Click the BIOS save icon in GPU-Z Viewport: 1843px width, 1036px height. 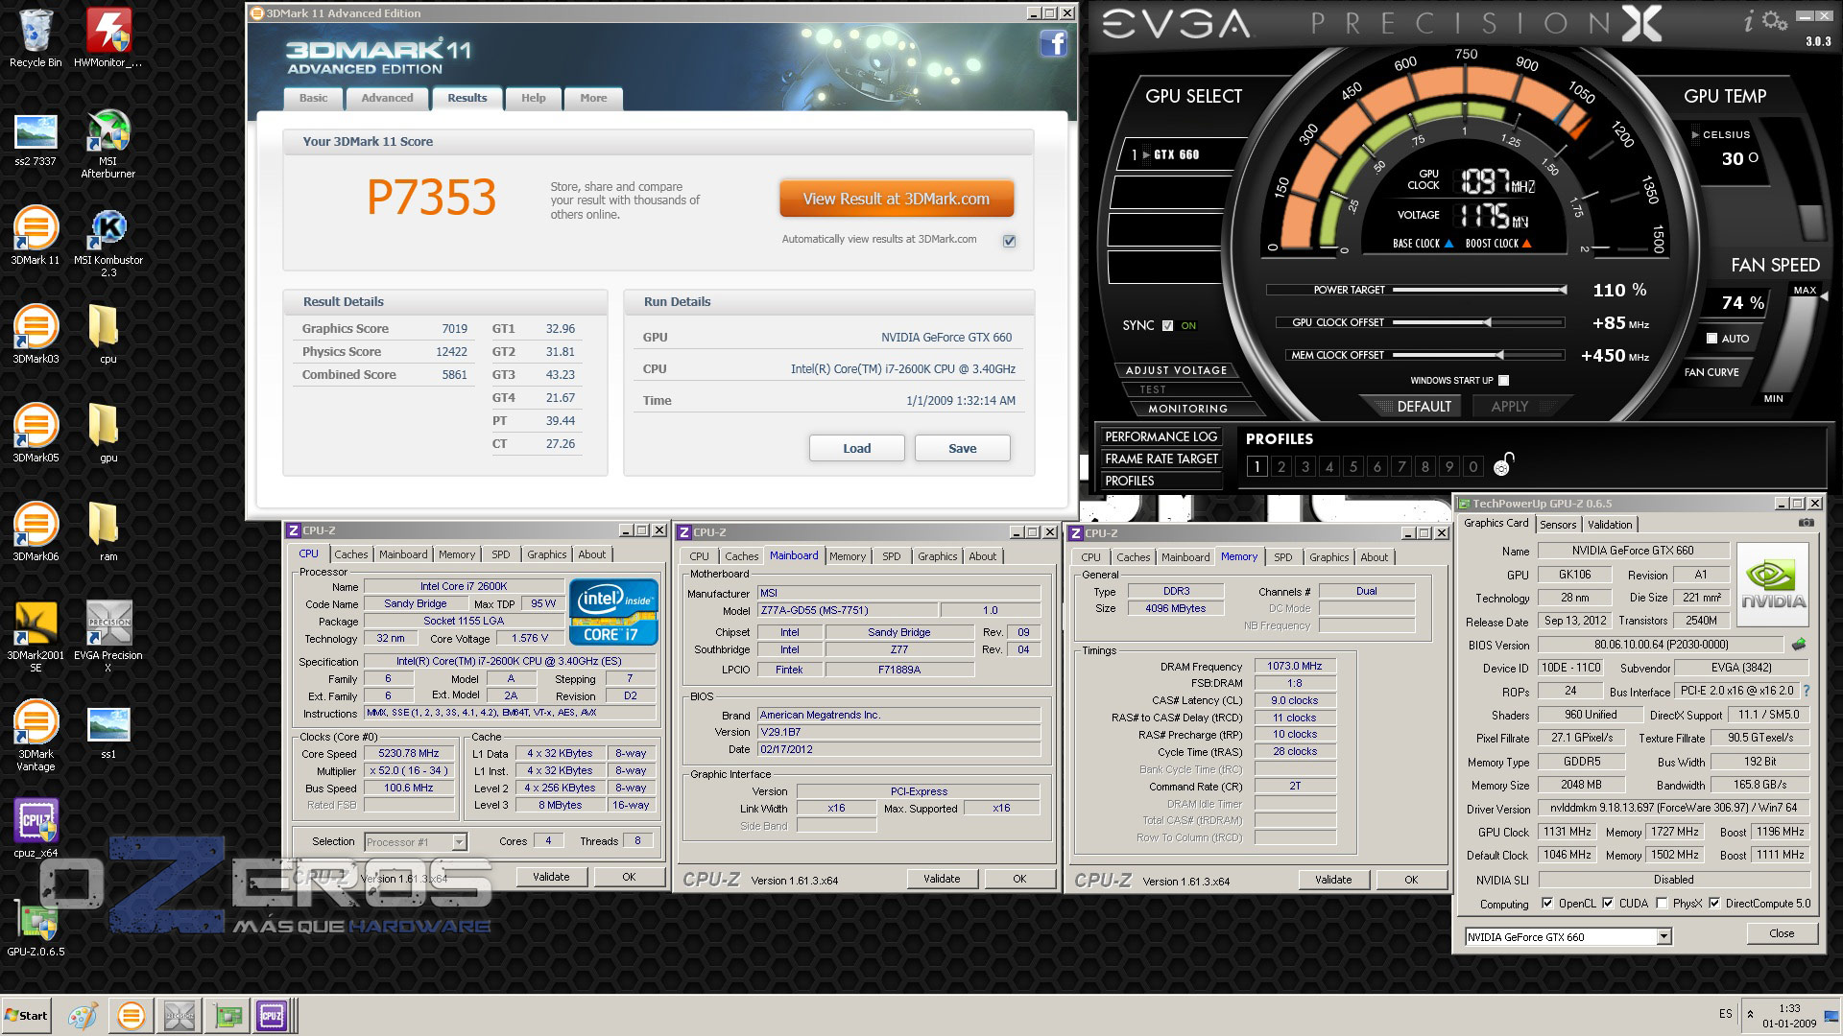[x=1799, y=645]
